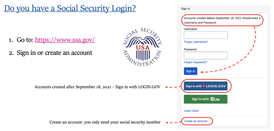
Task: Click the 'Sign in or create an account' step
Action: point(54,53)
